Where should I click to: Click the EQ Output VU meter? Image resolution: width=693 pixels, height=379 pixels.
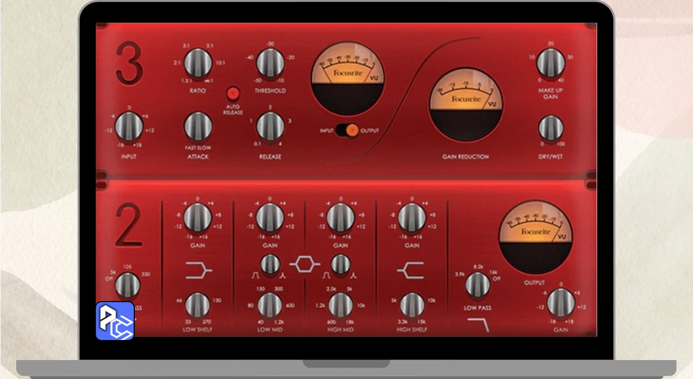point(536,237)
